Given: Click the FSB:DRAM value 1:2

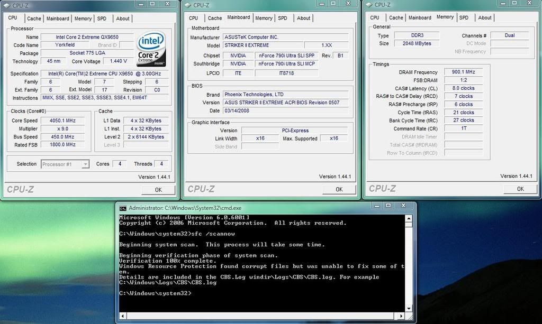Looking at the screenshot, I should (x=464, y=80).
